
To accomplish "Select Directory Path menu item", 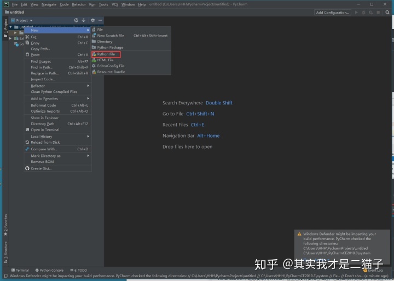I will (x=57, y=124).
